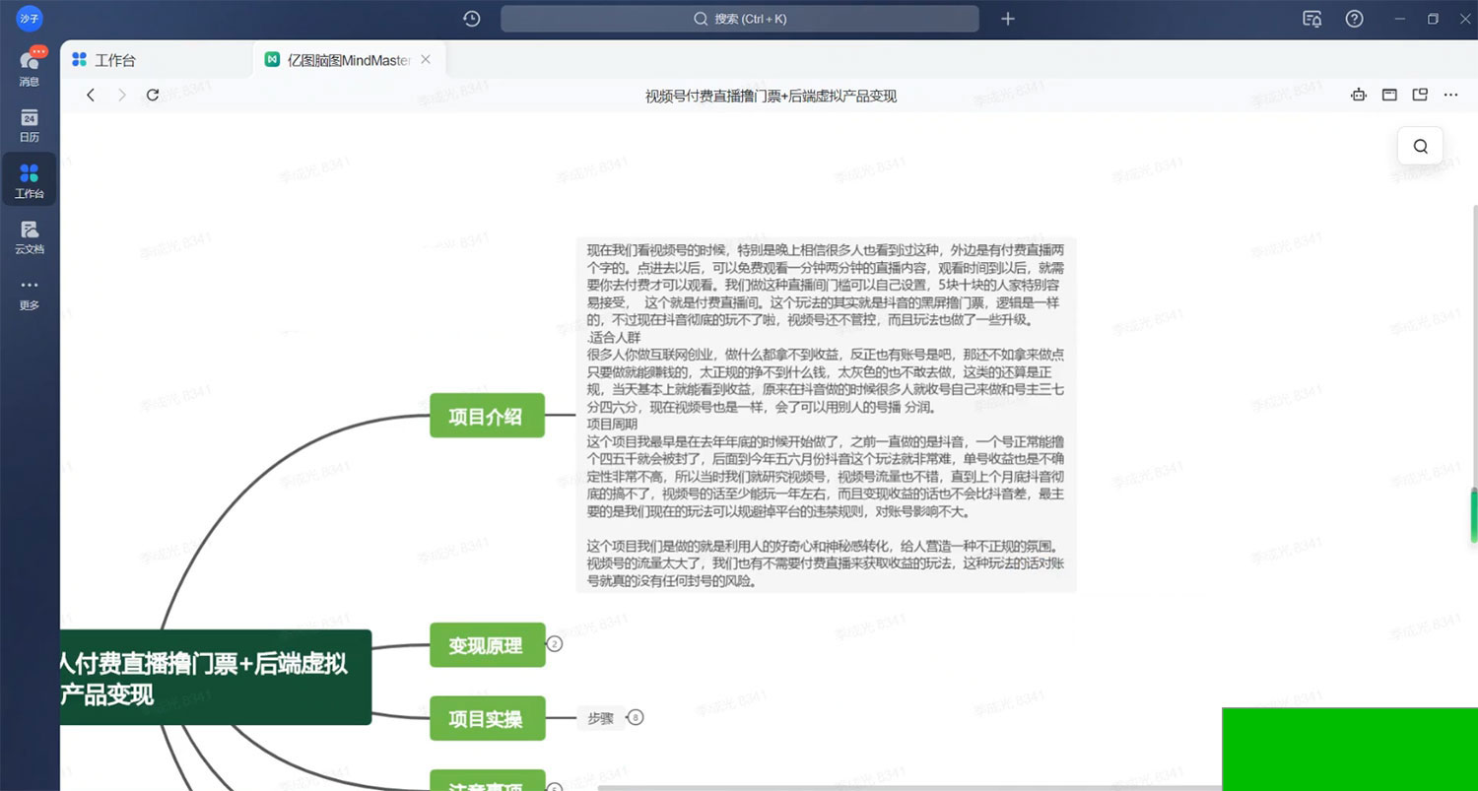
Task: Open the 消息 messages icon in sidebar
Action: [x=30, y=67]
